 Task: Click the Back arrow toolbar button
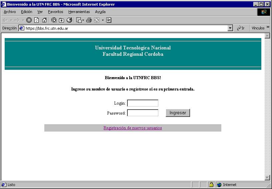point(6,20)
